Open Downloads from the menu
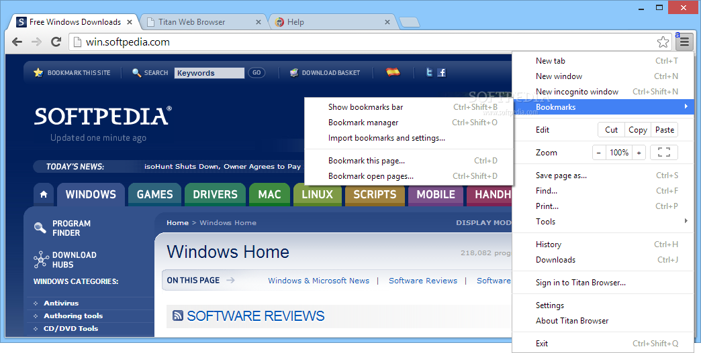Image resolution: width=701 pixels, height=353 pixels. 603,260
